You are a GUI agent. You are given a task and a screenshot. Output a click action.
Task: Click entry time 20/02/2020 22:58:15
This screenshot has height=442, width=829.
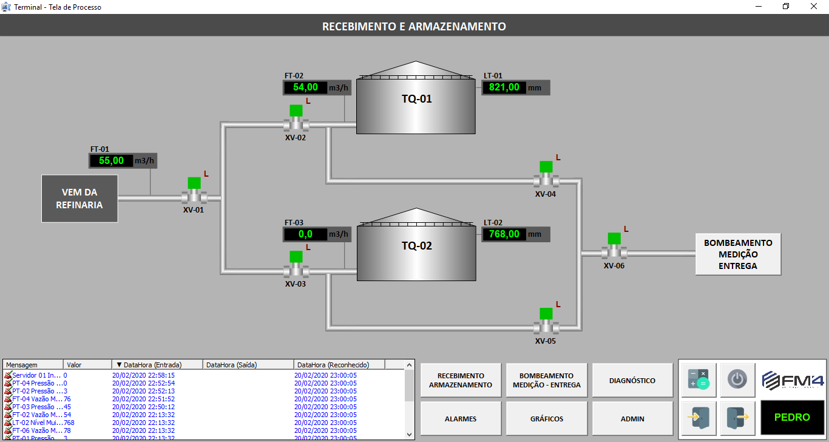point(143,375)
